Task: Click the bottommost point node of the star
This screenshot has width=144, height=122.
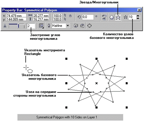Action: 96,106
